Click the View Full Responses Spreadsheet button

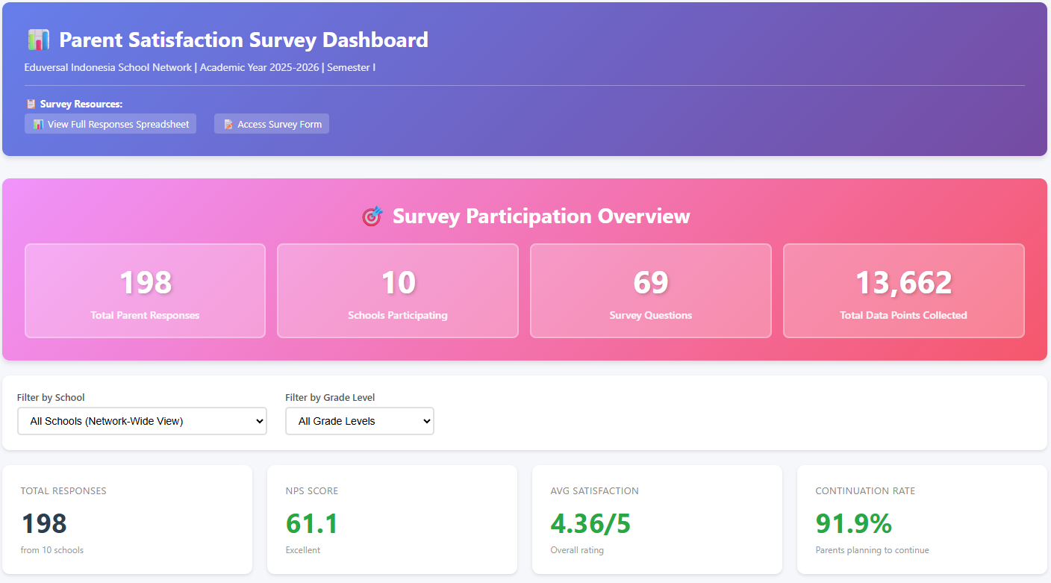[x=110, y=123]
